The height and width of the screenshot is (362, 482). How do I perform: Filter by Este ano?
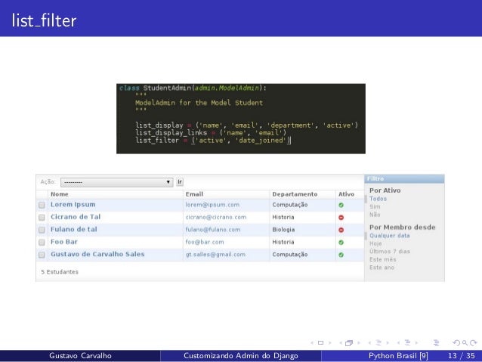click(x=382, y=268)
